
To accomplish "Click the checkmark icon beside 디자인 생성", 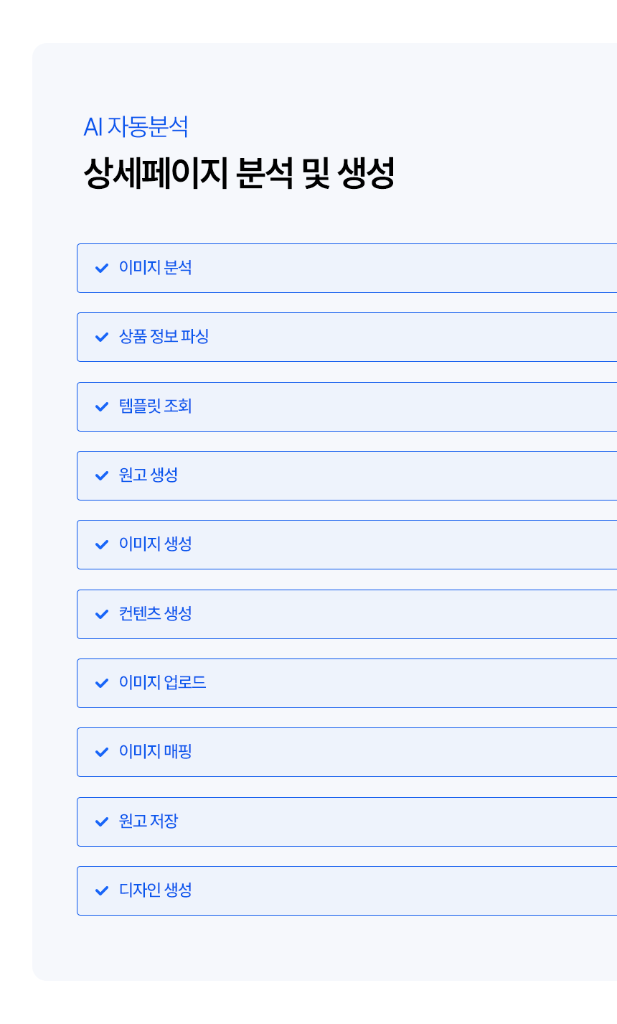I will [102, 890].
